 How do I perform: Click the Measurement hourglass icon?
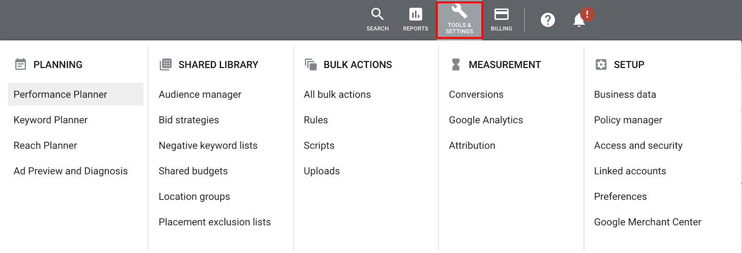[x=456, y=64]
